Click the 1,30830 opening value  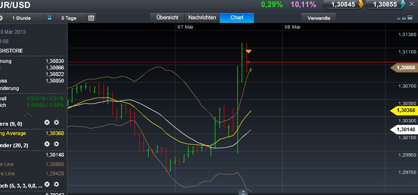click(x=55, y=61)
